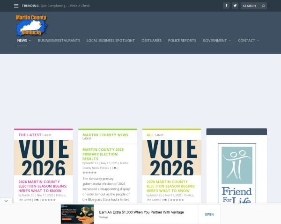Click the OPEN button on Vantage ad
281x224 pixels.
pos(209,214)
